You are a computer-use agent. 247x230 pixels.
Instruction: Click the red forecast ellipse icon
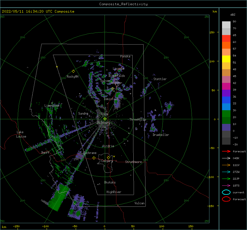coord(226,199)
